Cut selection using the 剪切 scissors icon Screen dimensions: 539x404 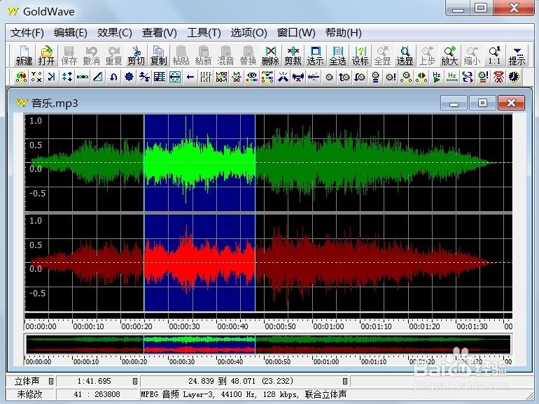coord(136,56)
